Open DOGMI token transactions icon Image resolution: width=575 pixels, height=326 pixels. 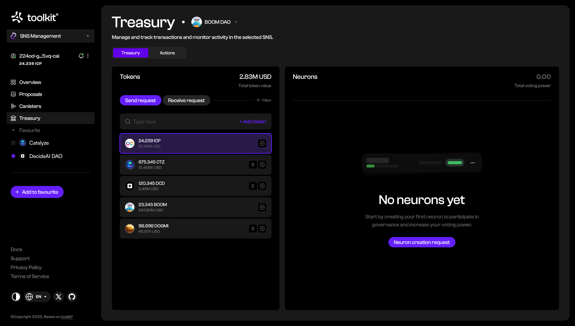(x=262, y=229)
